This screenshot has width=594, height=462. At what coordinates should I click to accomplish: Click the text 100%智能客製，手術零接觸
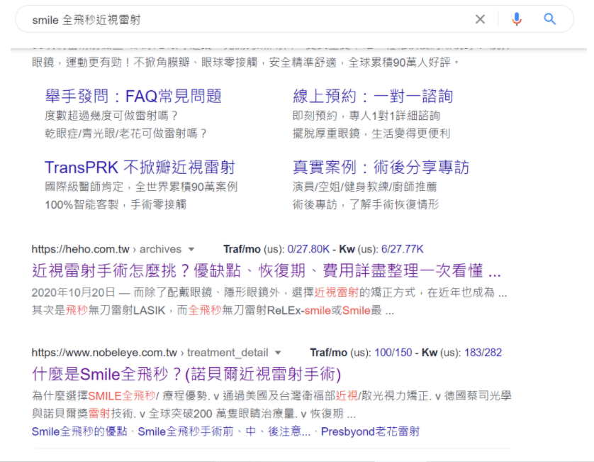[x=116, y=205]
